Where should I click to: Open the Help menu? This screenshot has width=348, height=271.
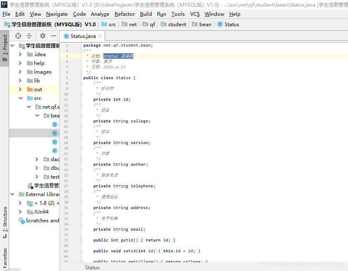point(235,14)
